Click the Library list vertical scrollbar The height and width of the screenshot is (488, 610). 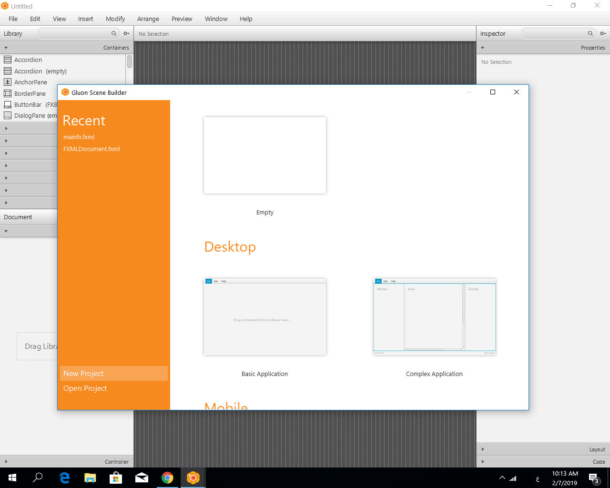(130, 61)
